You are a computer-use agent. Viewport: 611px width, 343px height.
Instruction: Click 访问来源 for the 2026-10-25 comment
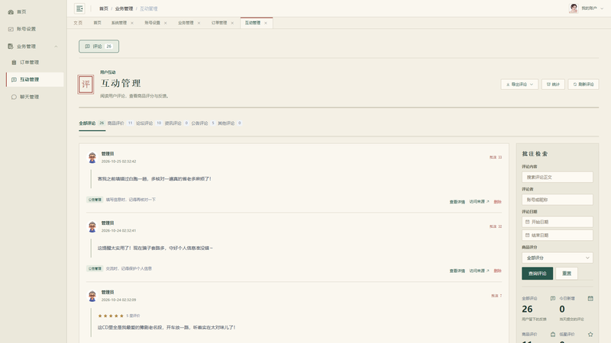coord(479,202)
